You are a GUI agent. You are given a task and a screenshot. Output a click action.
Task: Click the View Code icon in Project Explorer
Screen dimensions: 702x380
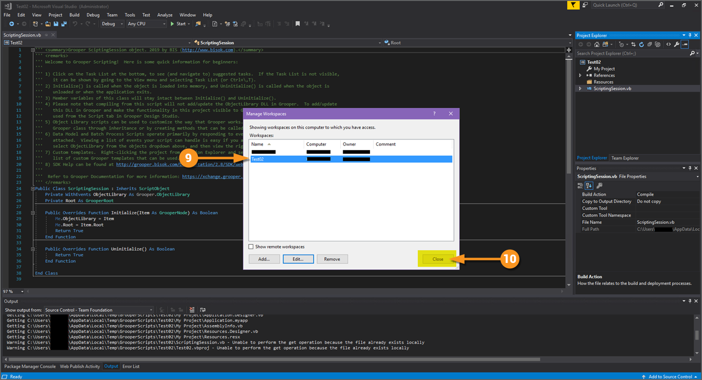click(x=668, y=44)
